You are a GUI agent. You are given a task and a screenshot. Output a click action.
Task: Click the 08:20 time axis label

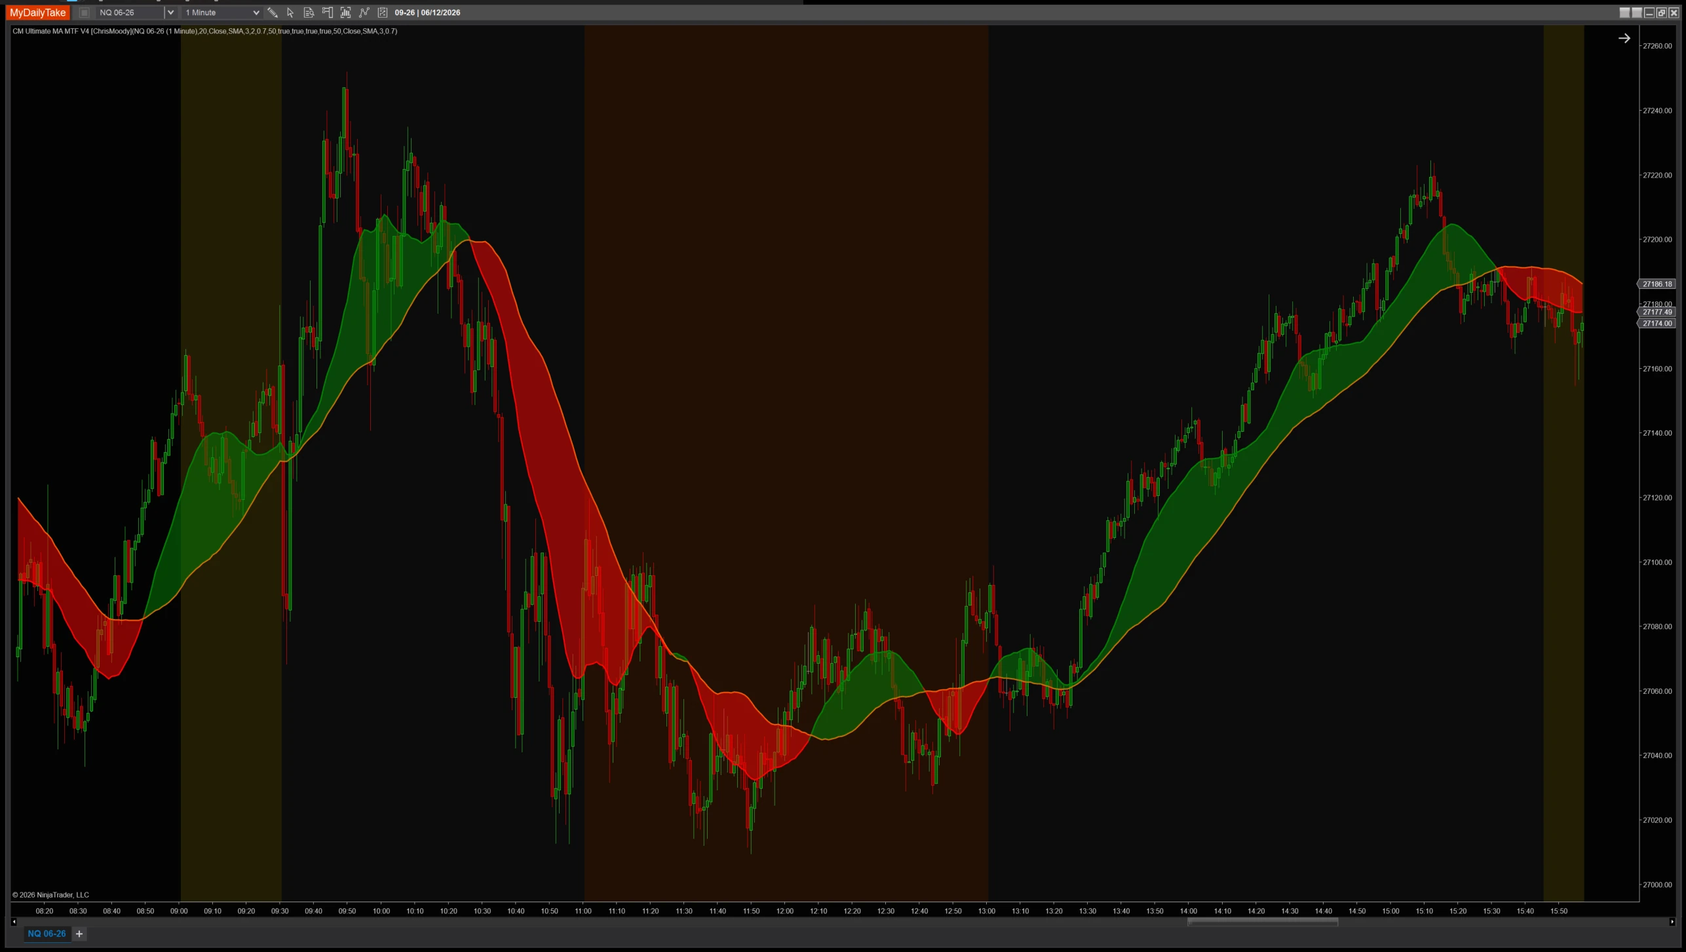(45, 911)
